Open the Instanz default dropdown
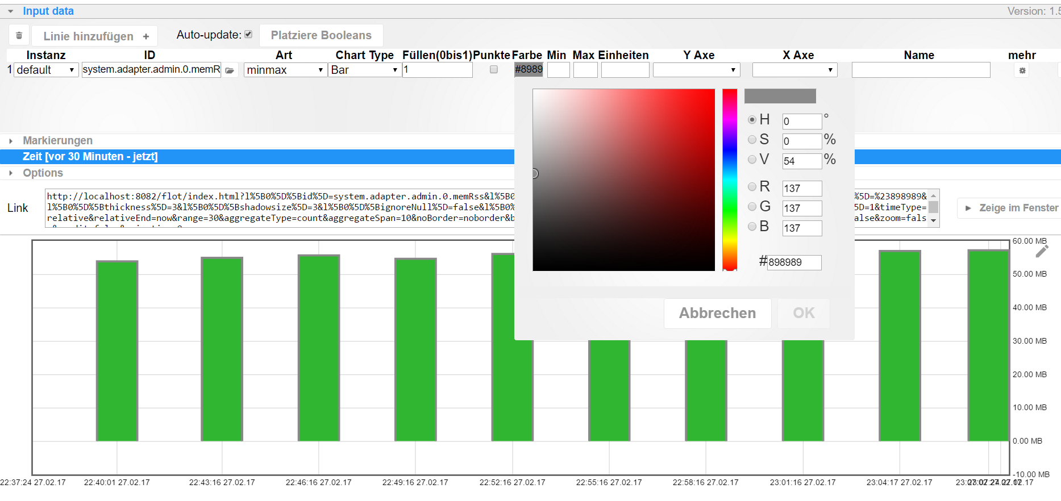Screen dimensions: 1061x501 pyautogui.click(x=46, y=70)
